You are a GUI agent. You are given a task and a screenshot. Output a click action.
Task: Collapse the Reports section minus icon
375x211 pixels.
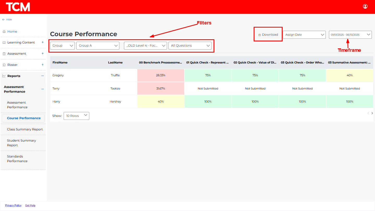coord(42,76)
